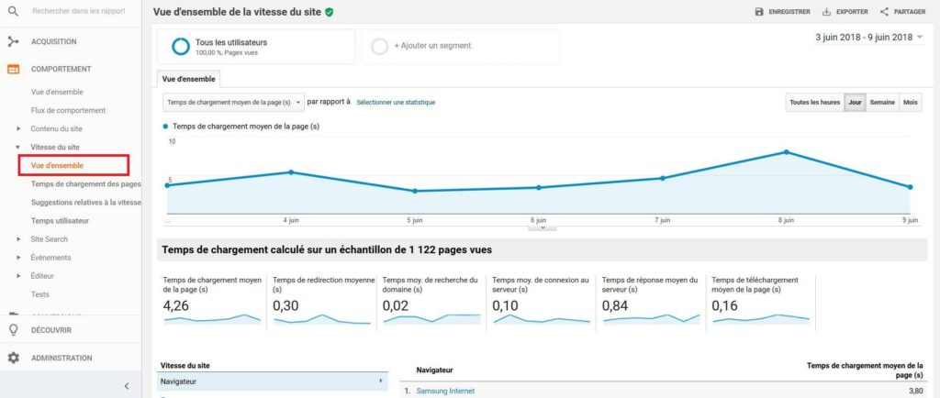Click the Exporter download icon
Viewport: 940px width, 398px height.
click(x=826, y=12)
